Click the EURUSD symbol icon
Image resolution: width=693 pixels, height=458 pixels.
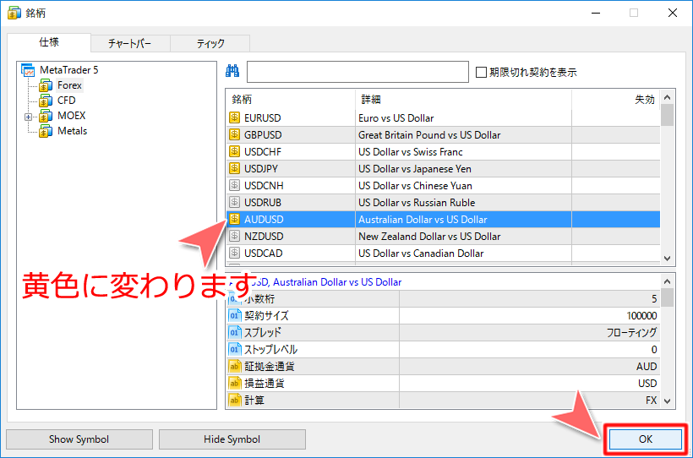click(235, 118)
